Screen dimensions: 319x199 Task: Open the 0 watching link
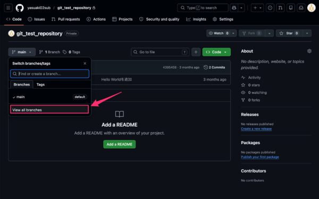tap(254, 92)
